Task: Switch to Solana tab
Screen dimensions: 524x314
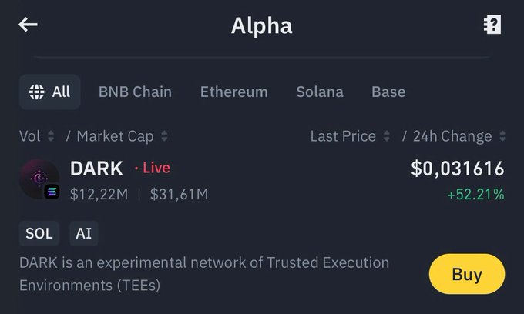Action: tap(320, 92)
